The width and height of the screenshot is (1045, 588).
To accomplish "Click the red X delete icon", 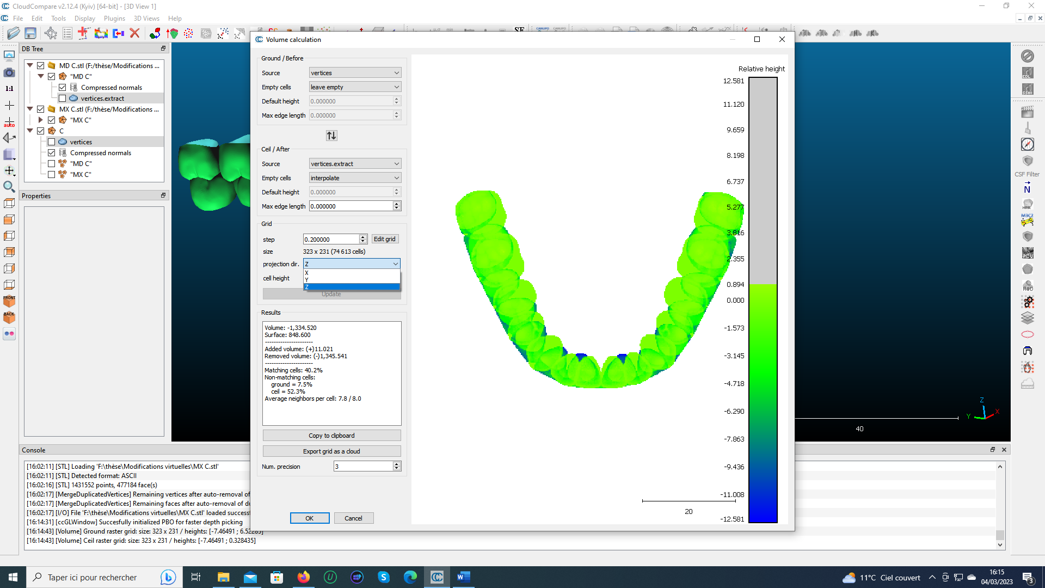I will tap(134, 33).
